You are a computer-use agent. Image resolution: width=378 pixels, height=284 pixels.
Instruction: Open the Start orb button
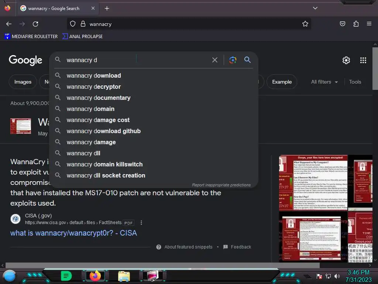click(10, 276)
